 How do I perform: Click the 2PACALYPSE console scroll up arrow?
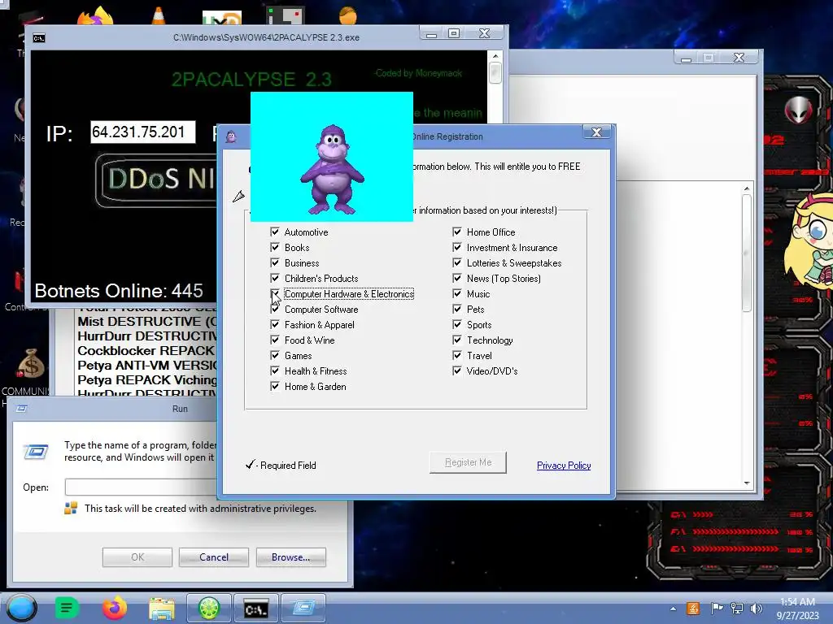tap(495, 56)
